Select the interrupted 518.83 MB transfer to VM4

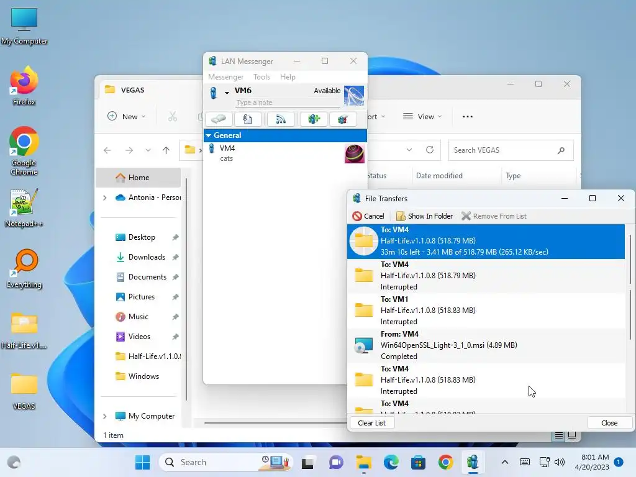tap(486, 381)
